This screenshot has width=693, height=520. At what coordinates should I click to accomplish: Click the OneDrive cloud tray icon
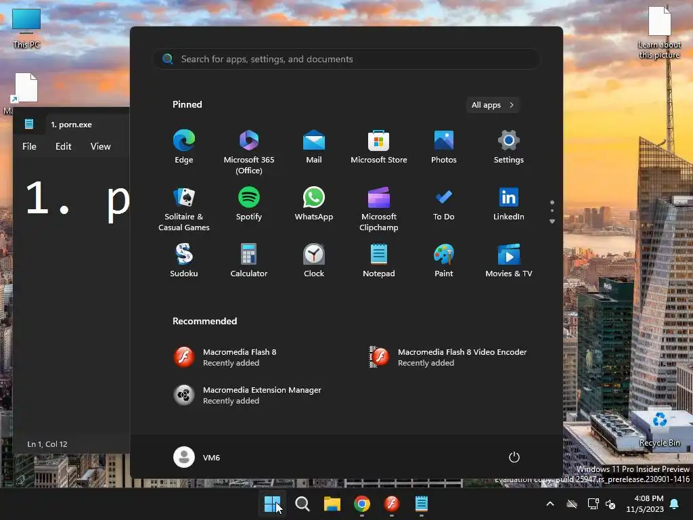point(572,504)
